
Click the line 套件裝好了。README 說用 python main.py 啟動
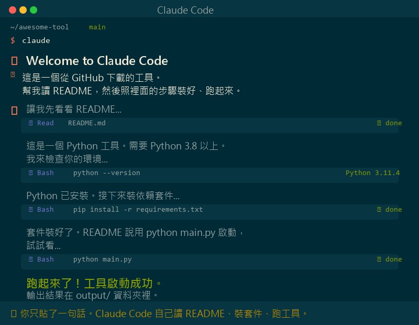coord(135,232)
